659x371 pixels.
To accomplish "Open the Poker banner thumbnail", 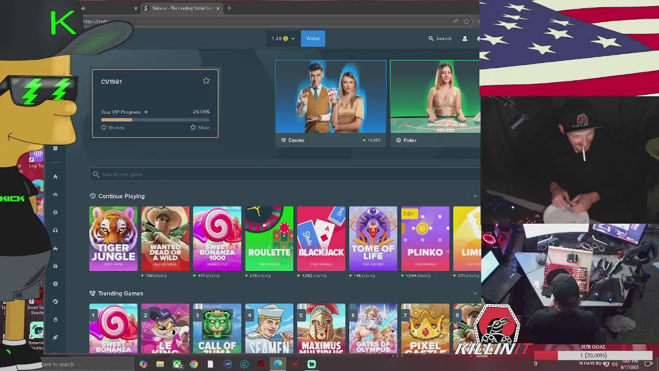I will 435,97.
